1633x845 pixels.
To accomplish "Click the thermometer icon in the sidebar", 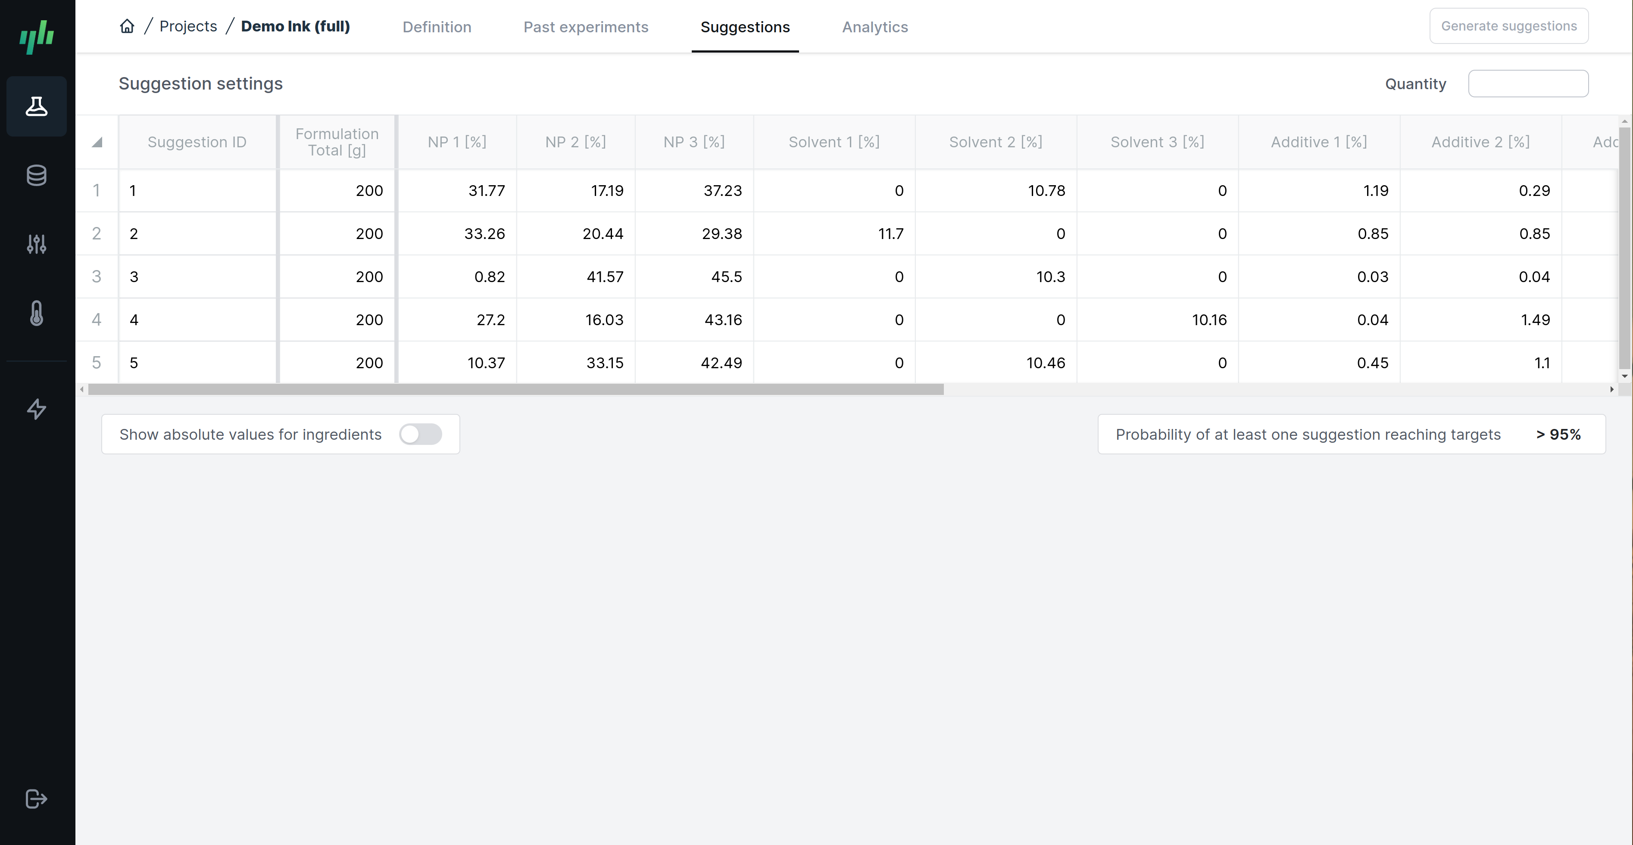I will click(36, 313).
